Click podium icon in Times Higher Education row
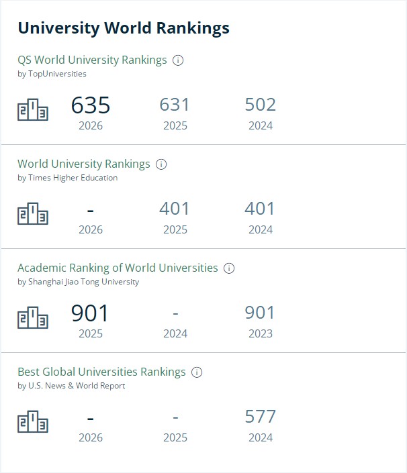The height and width of the screenshot is (473, 407). tap(33, 213)
